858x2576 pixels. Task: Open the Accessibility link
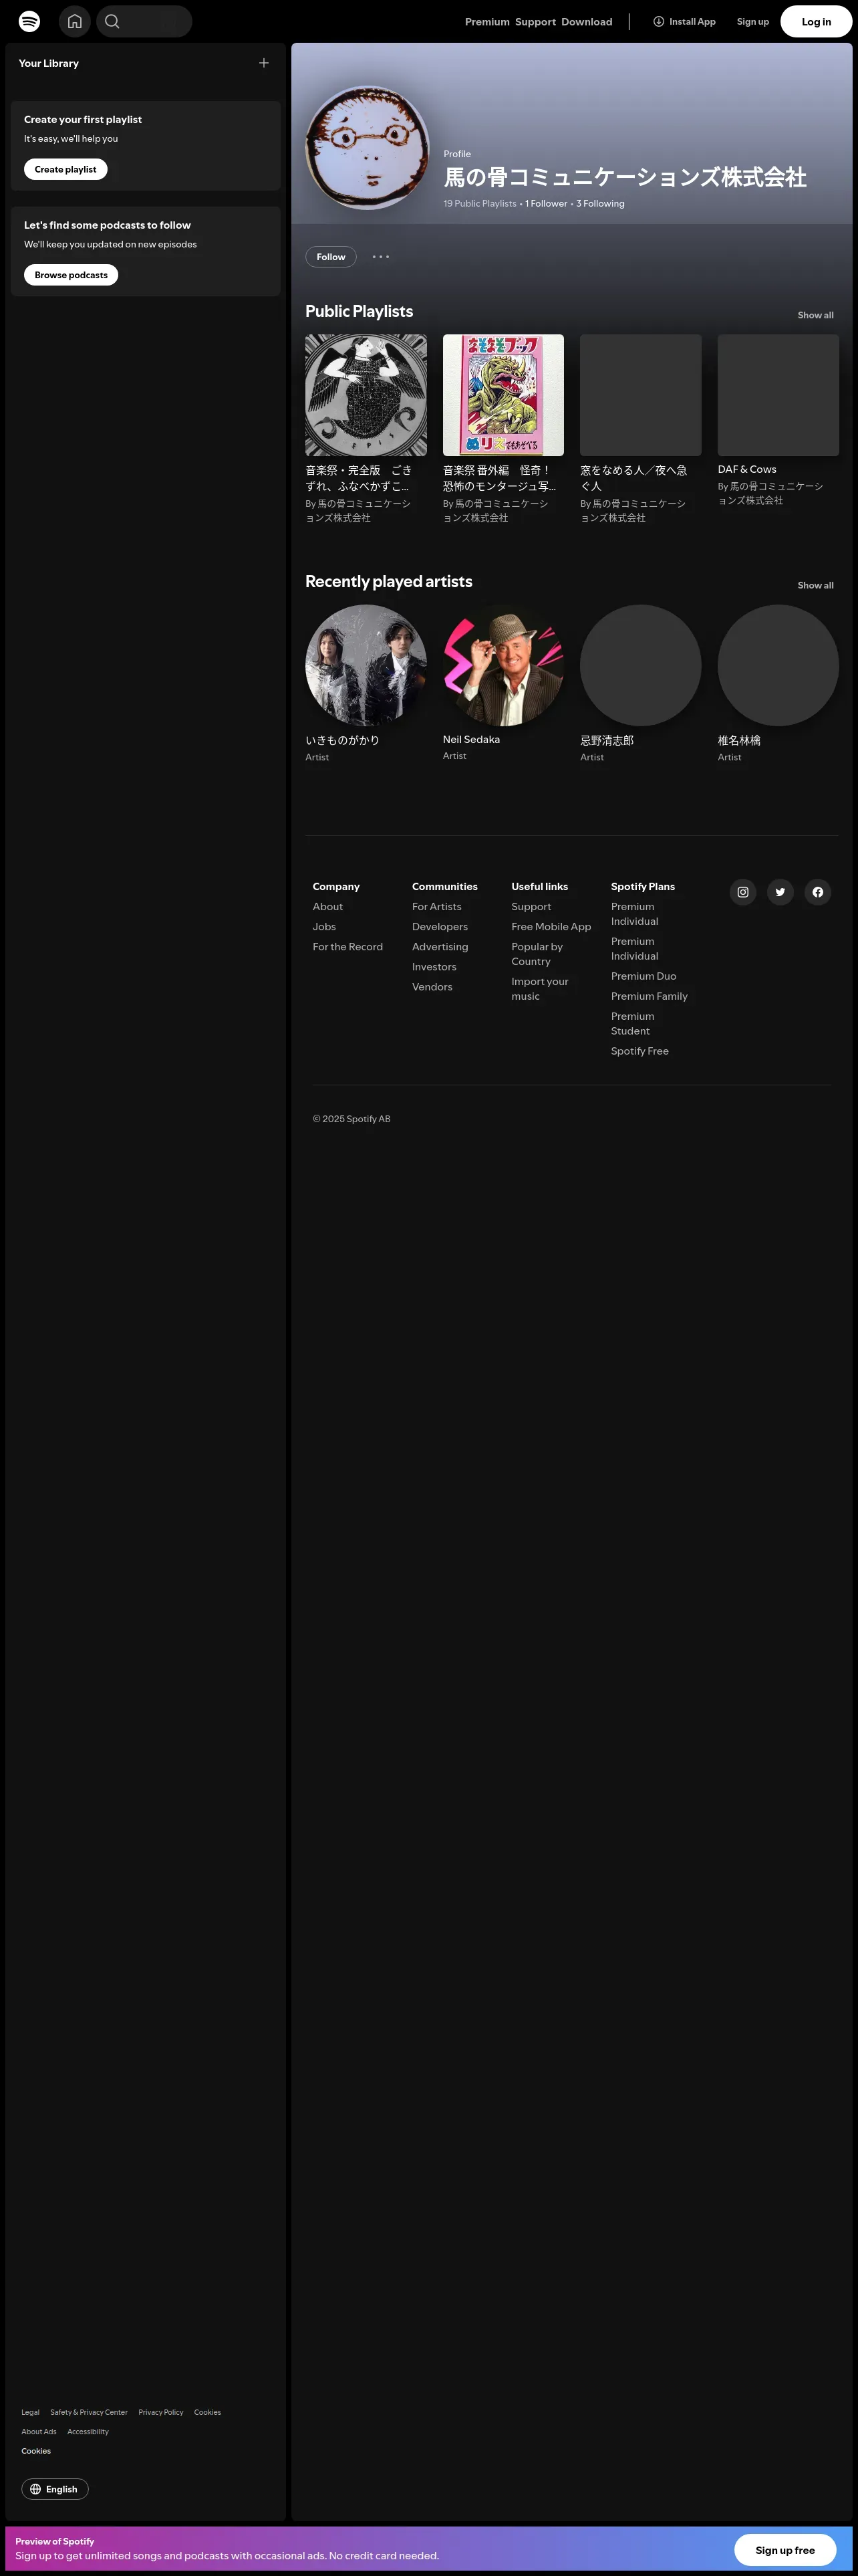[88, 2432]
